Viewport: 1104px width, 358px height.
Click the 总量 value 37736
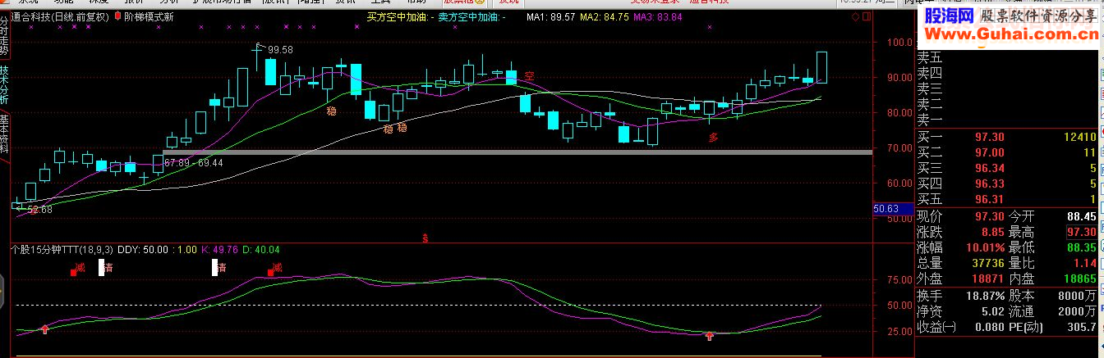tap(988, 263)
